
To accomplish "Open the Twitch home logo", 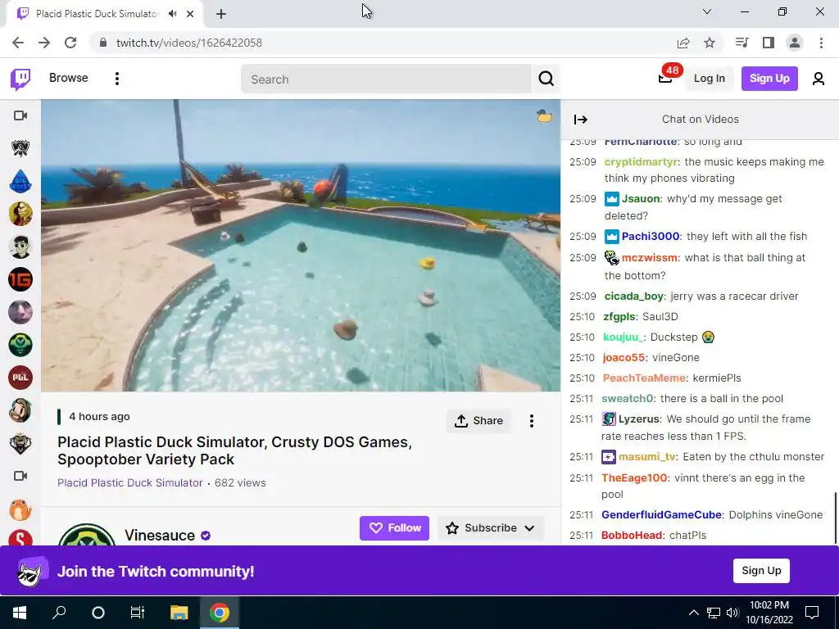I will pyautogui.click(x=20, y=79).
